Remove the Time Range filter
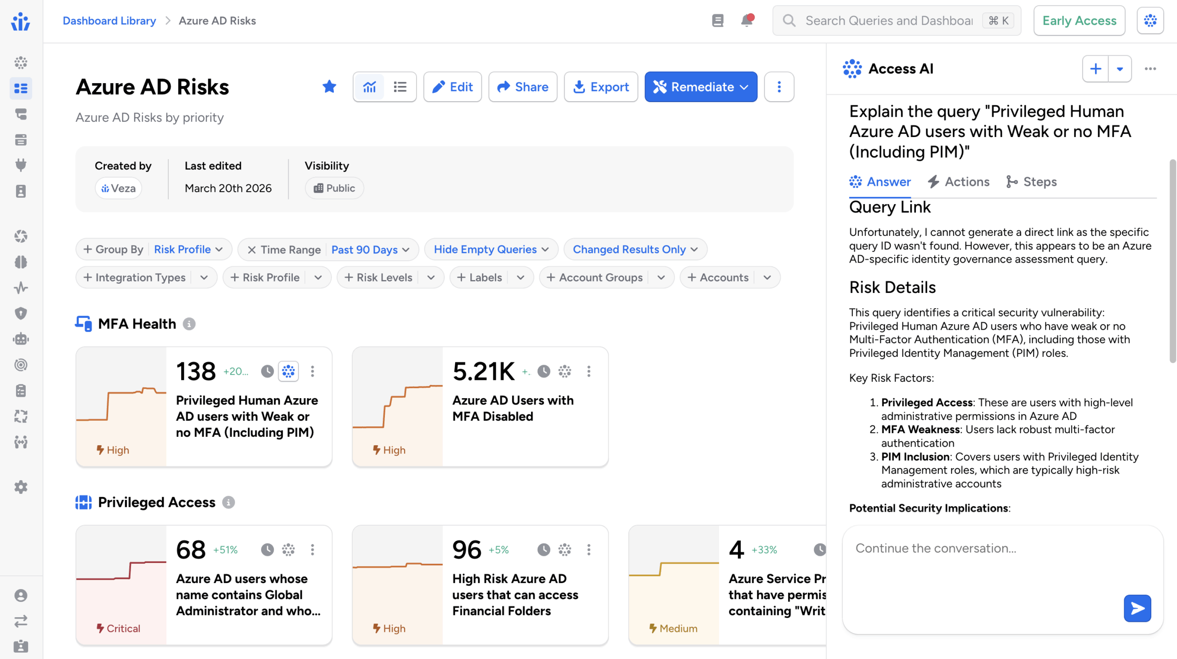1177x659 pixels. [251, 250]
